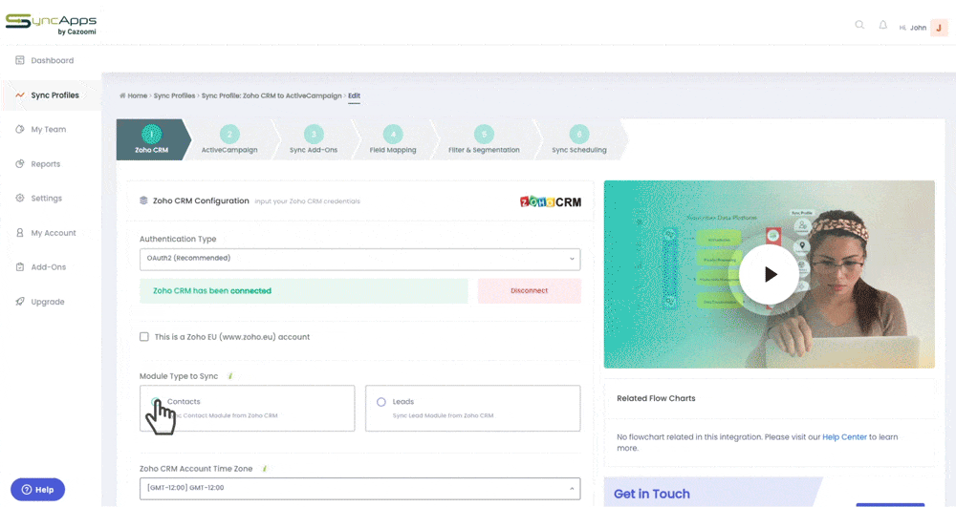Viewport: 956px width, 507px height.
Task: Open Upgrade menu item
Action: pos(48,302)
